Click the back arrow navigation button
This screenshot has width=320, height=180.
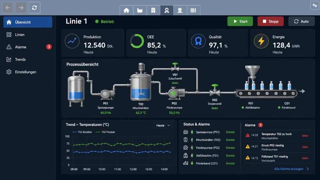click(x=8, y=8)
